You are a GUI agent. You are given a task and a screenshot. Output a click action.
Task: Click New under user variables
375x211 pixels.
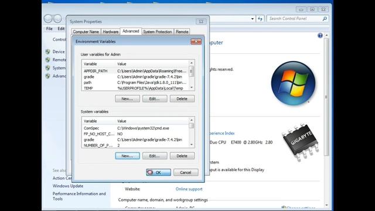point(127,99)
